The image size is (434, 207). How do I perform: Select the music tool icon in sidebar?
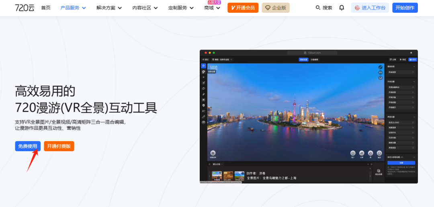pos(203,83)
